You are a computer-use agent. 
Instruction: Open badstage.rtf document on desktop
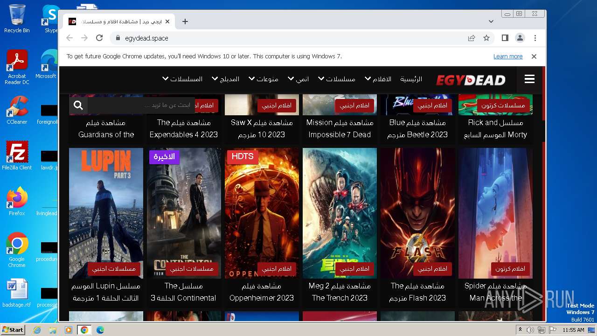point(17,294)
